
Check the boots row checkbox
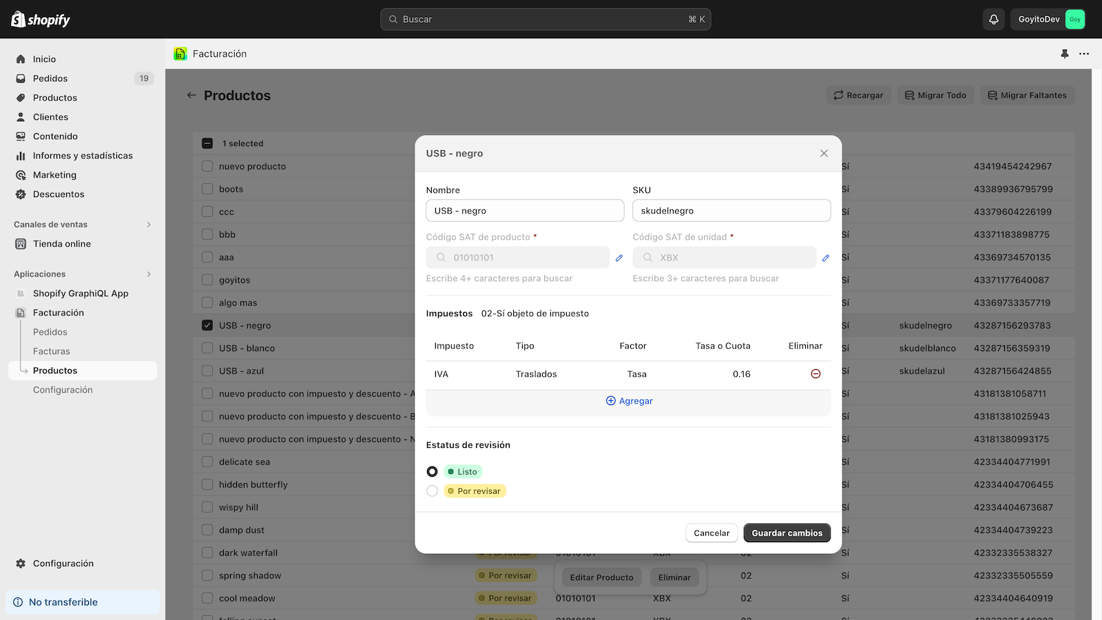tap(207, 189)
